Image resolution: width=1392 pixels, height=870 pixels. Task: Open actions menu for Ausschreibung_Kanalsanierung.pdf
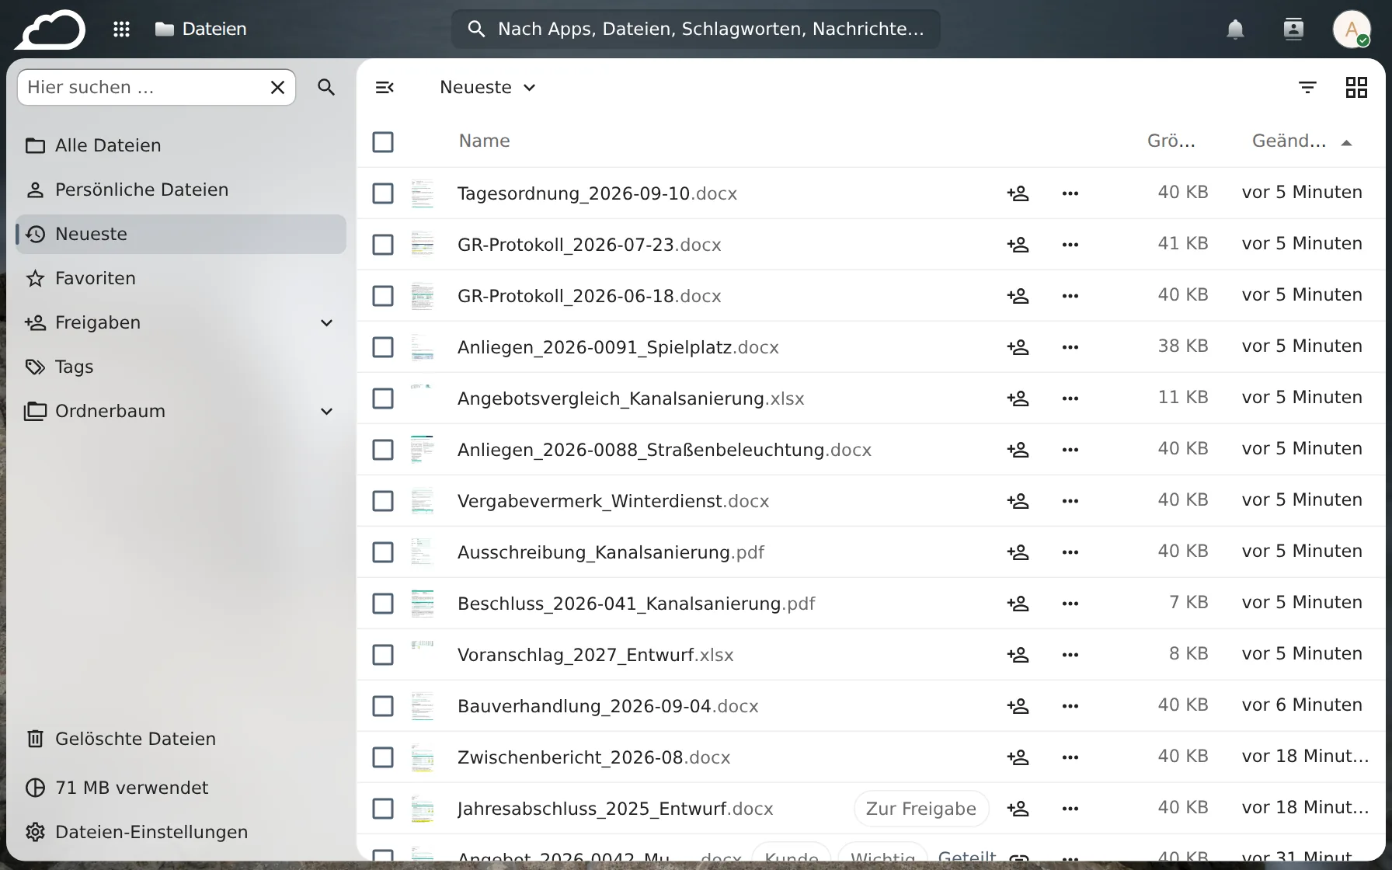[x=1070, y=552]
